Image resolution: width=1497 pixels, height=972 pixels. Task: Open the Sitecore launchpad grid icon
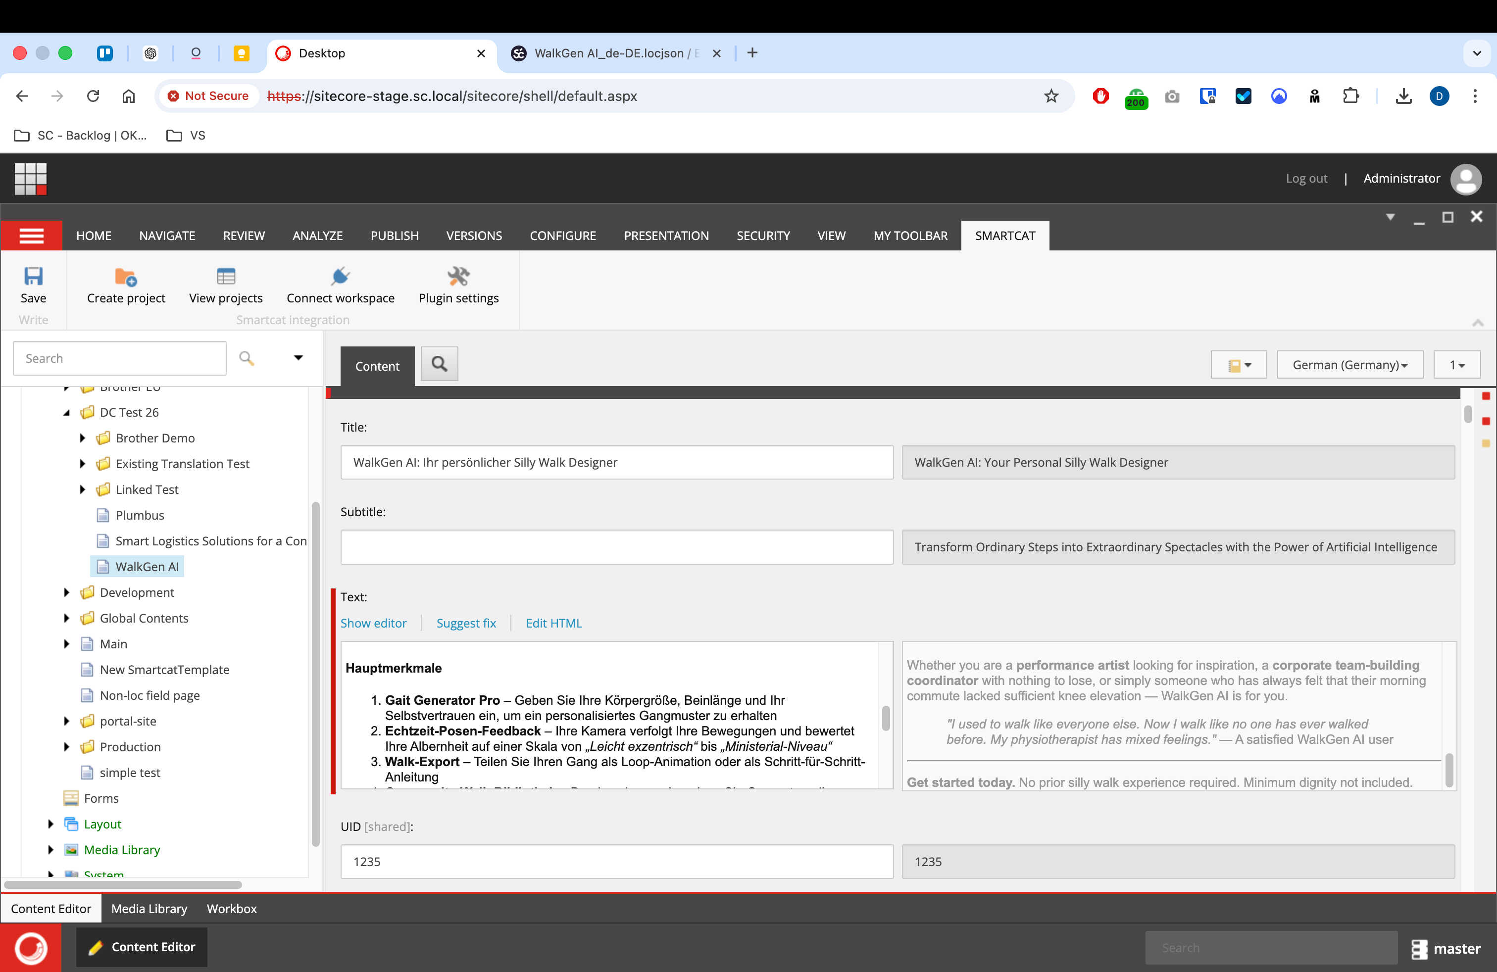pos(31,179)
